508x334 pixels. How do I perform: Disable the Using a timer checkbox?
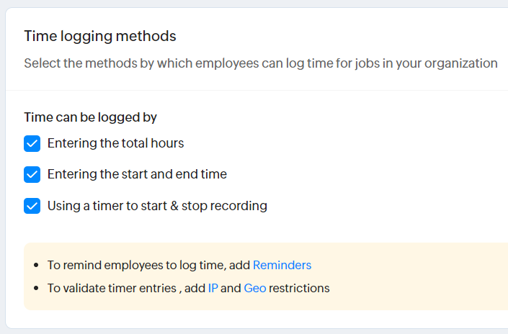[32, 206]
